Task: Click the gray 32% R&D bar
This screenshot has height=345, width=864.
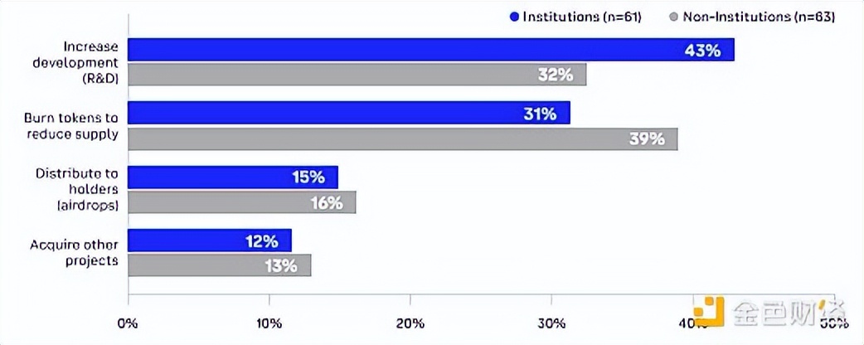Action: 357,75
